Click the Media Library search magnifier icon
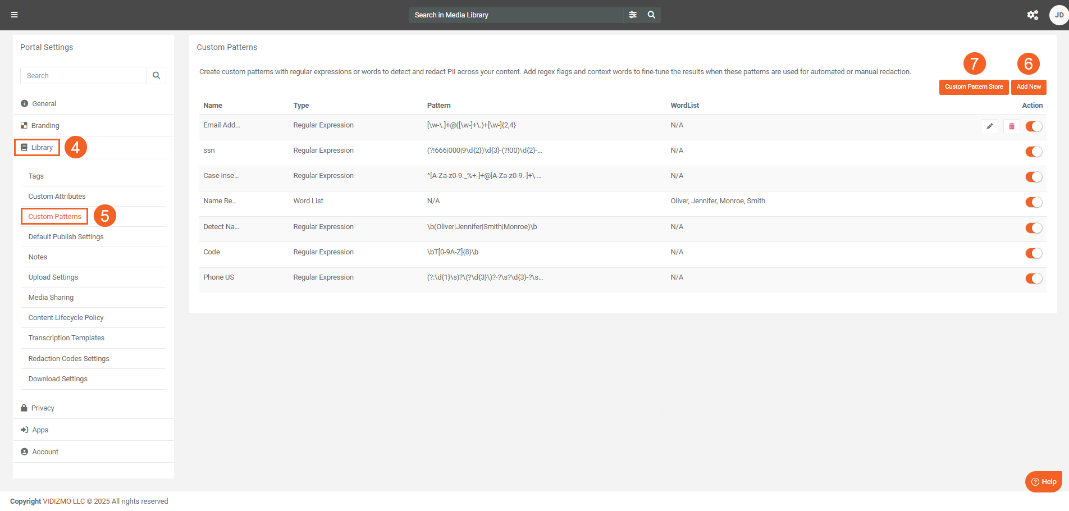Viewport: 1069px width, 511px height. [651, 15]
